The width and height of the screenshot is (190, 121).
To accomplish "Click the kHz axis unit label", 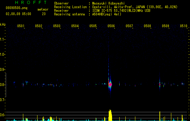I will click(3, 25).
